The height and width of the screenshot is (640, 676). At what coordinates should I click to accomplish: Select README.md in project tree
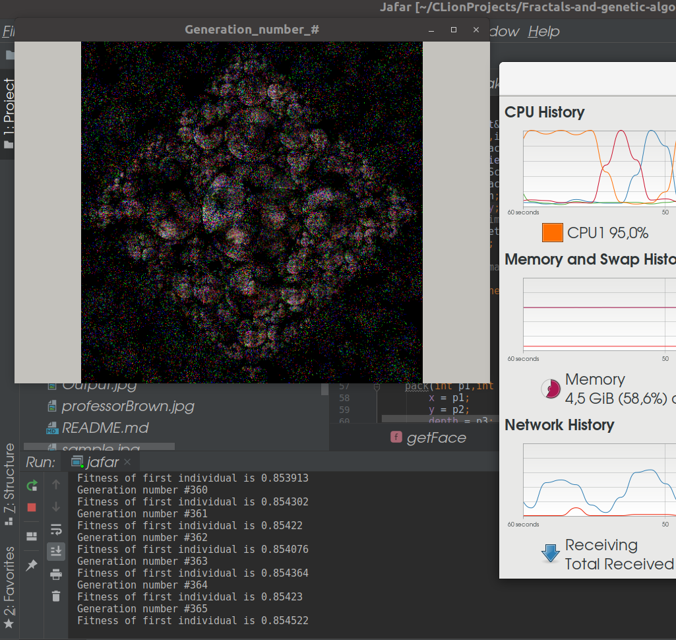(x=105, y=428)
